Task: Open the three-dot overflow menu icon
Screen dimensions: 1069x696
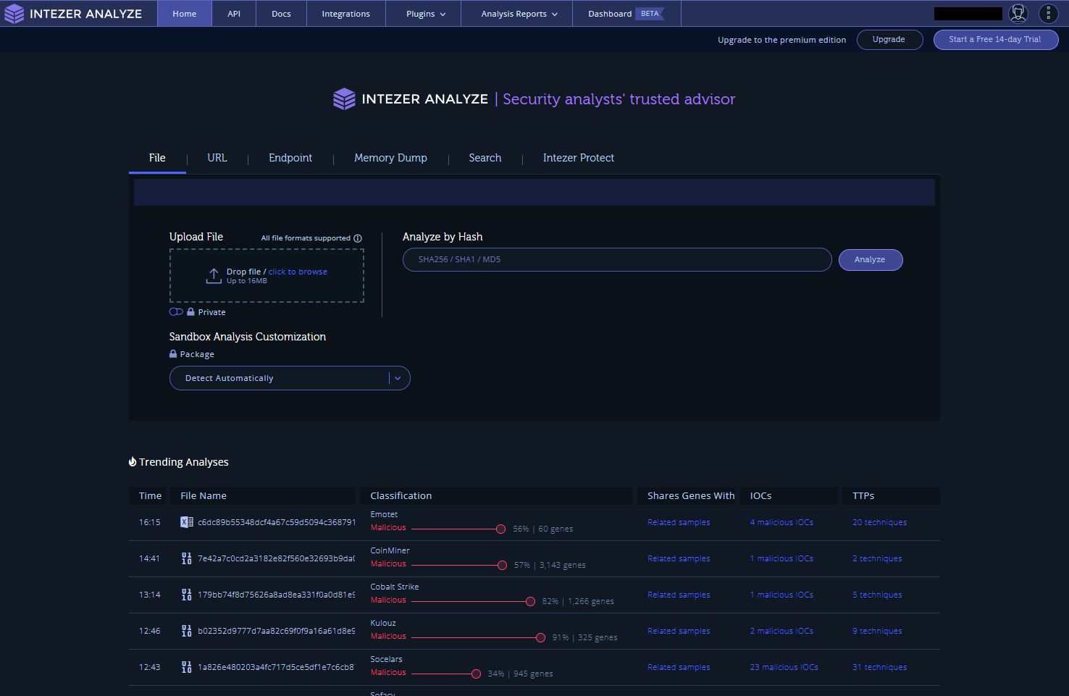Action: [x=1048, y=12]
